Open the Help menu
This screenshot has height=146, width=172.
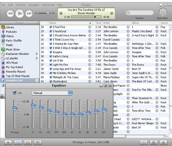pyautogui.click(x=60, y=5)
